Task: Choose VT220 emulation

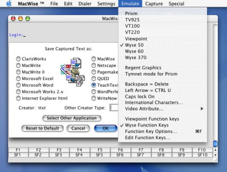Action: (x=163, y=32)
